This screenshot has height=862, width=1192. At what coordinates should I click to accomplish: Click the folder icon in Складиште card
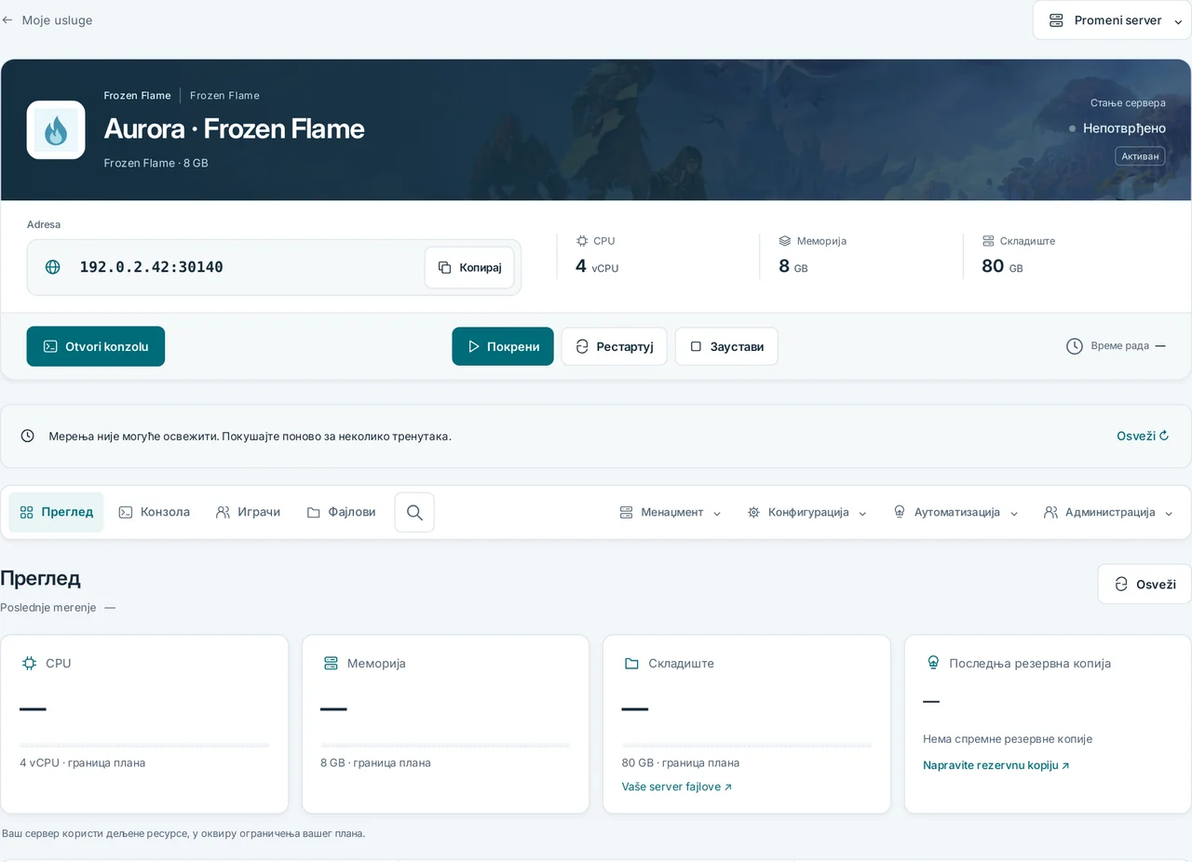pyautogui.click(x=631, y=663)
